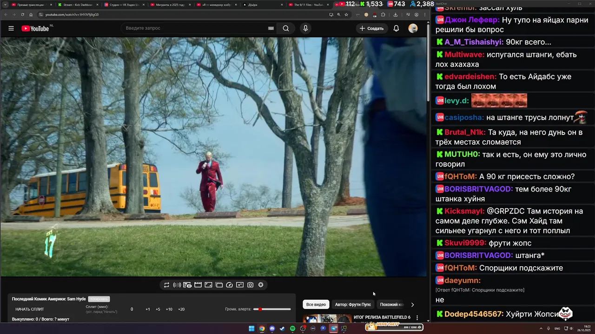Screen dimensions: 595x334
Task: Open YouTube notifications bell
Action: pyautogui.click(x=396, y=28)
